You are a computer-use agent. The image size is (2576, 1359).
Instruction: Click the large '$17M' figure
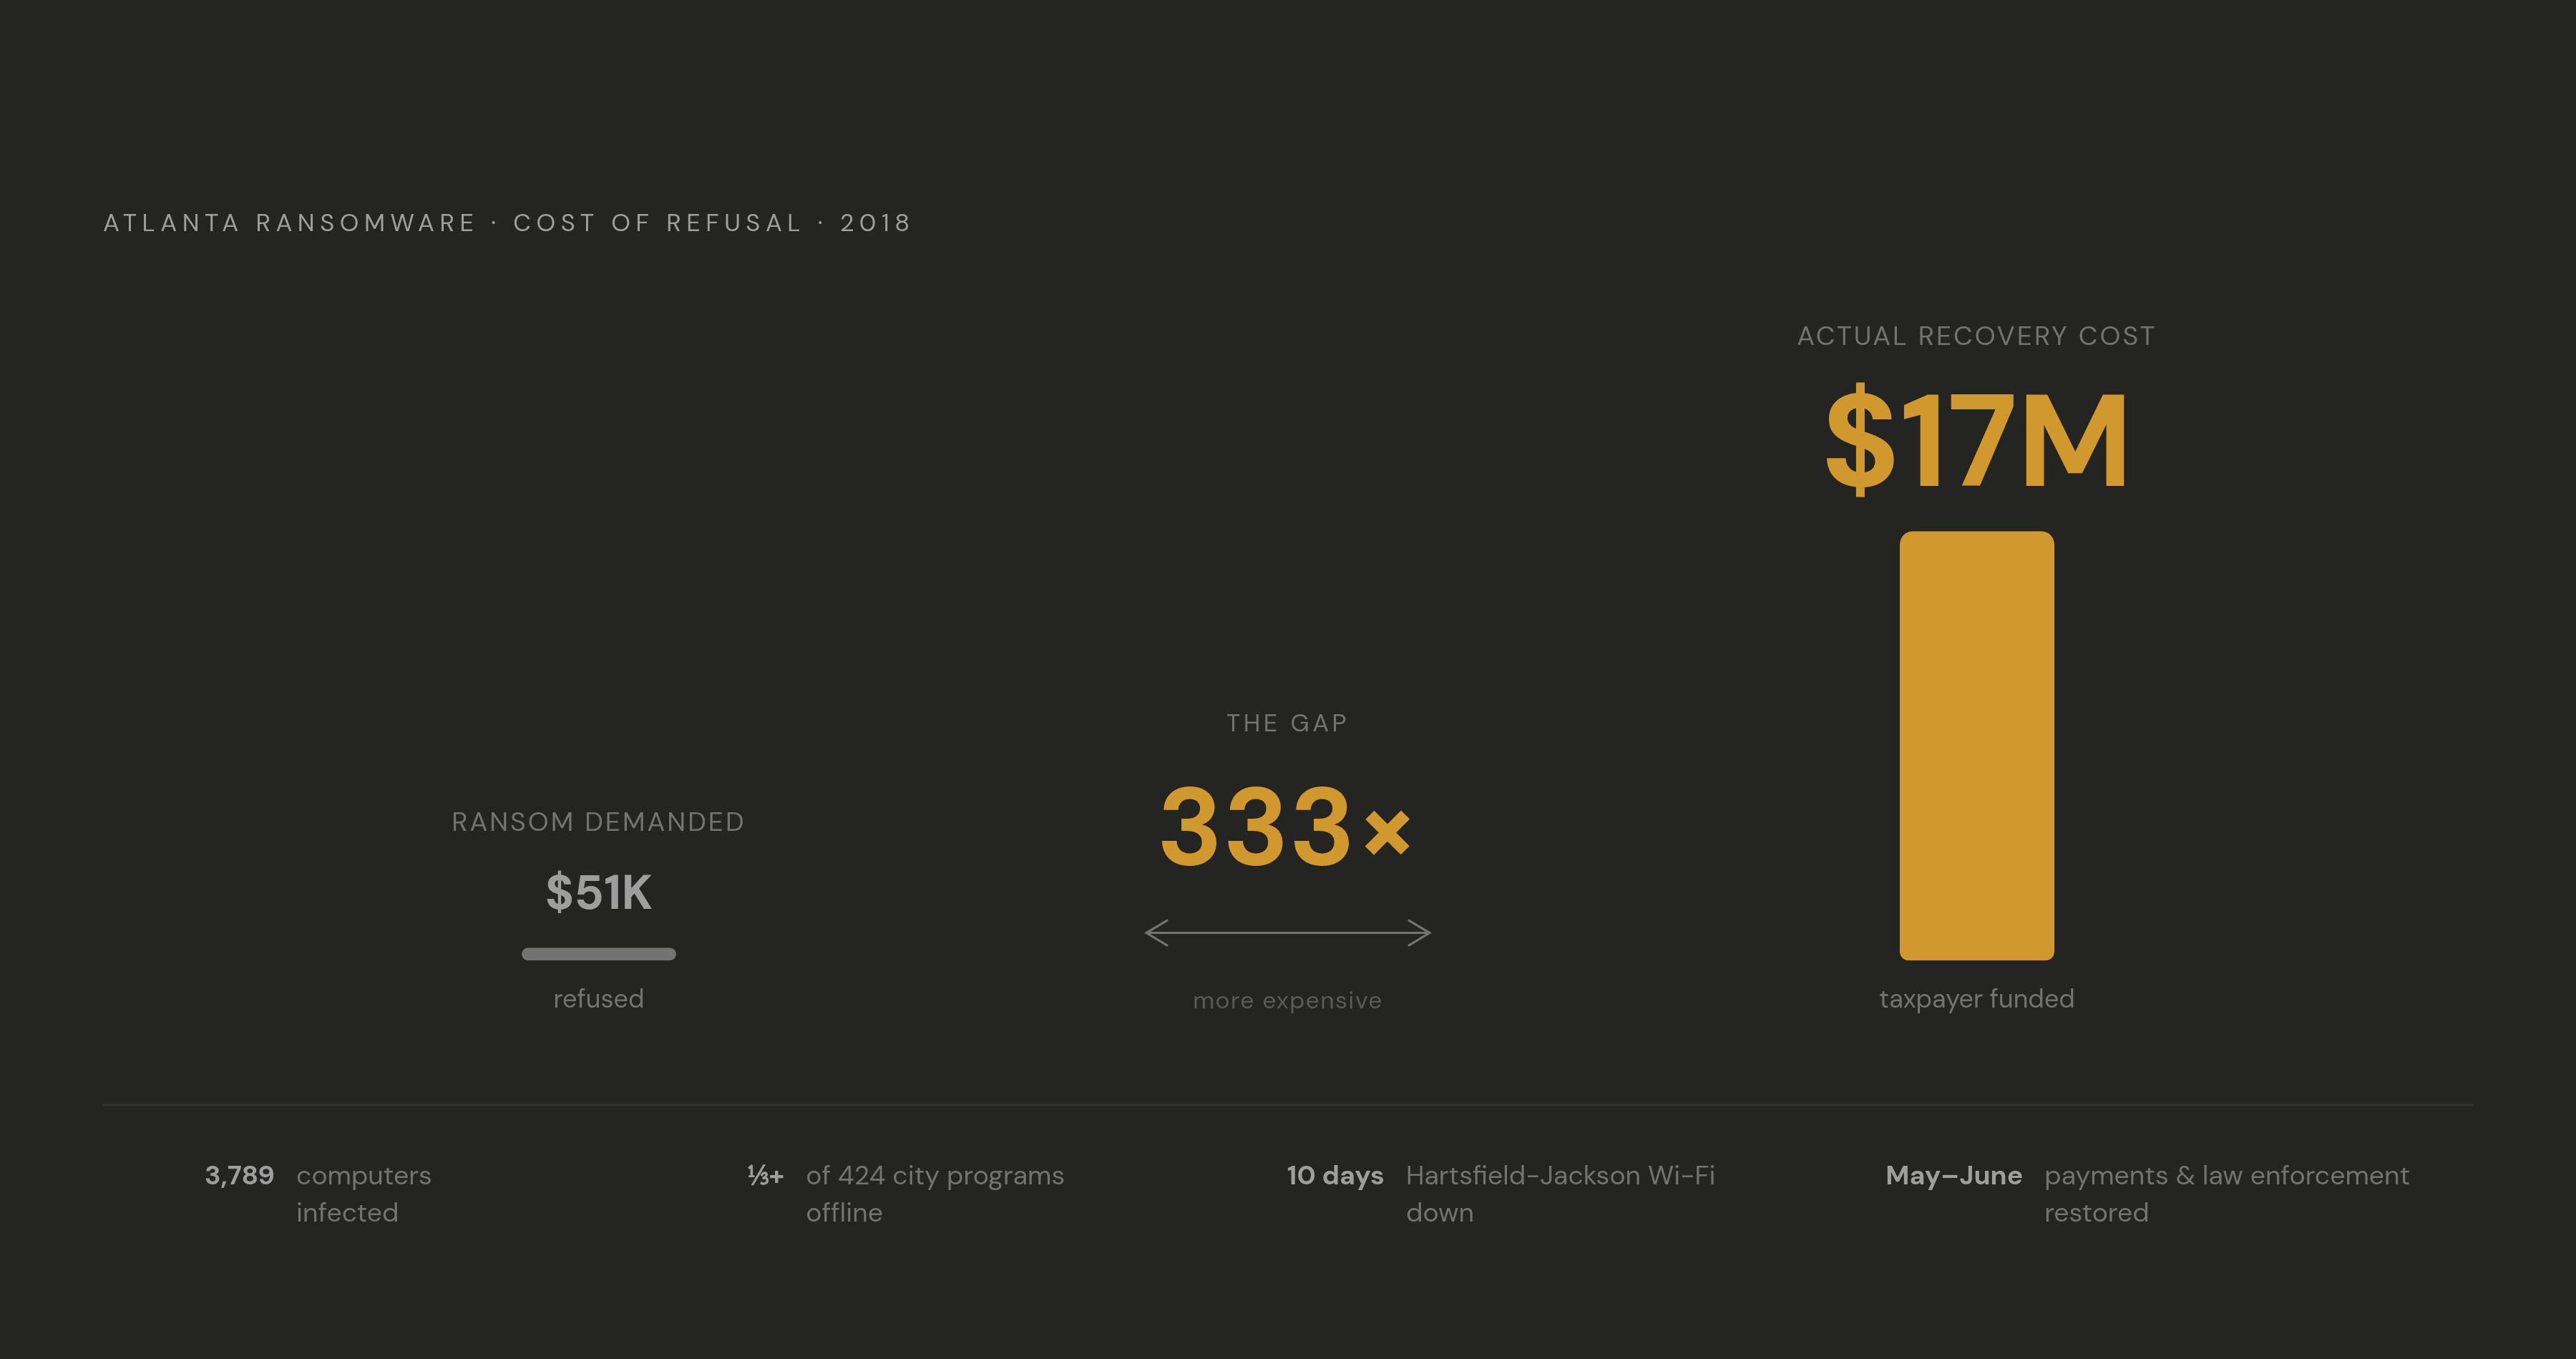pos(1976,440)
